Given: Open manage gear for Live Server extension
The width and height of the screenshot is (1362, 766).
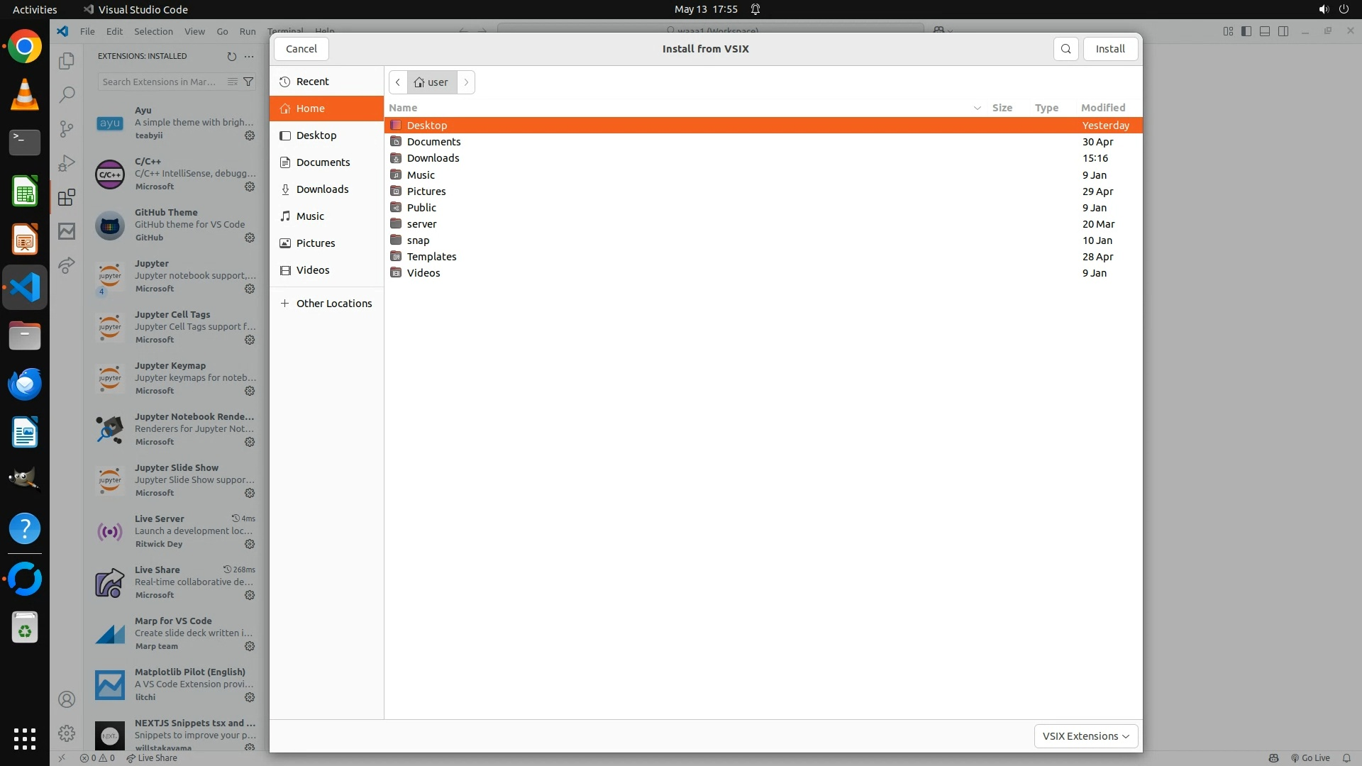Looking at the screenshot, I should (x=250, y=544).
